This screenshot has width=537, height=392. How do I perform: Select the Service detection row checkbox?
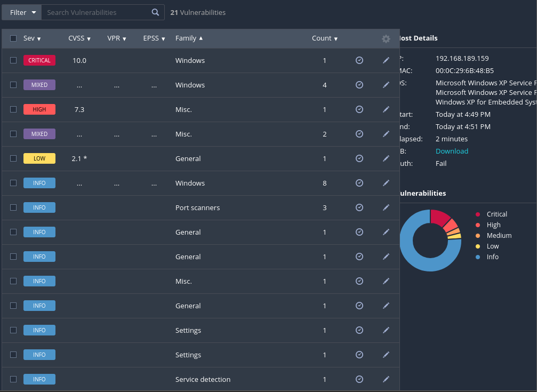click(x=13, y=379)
